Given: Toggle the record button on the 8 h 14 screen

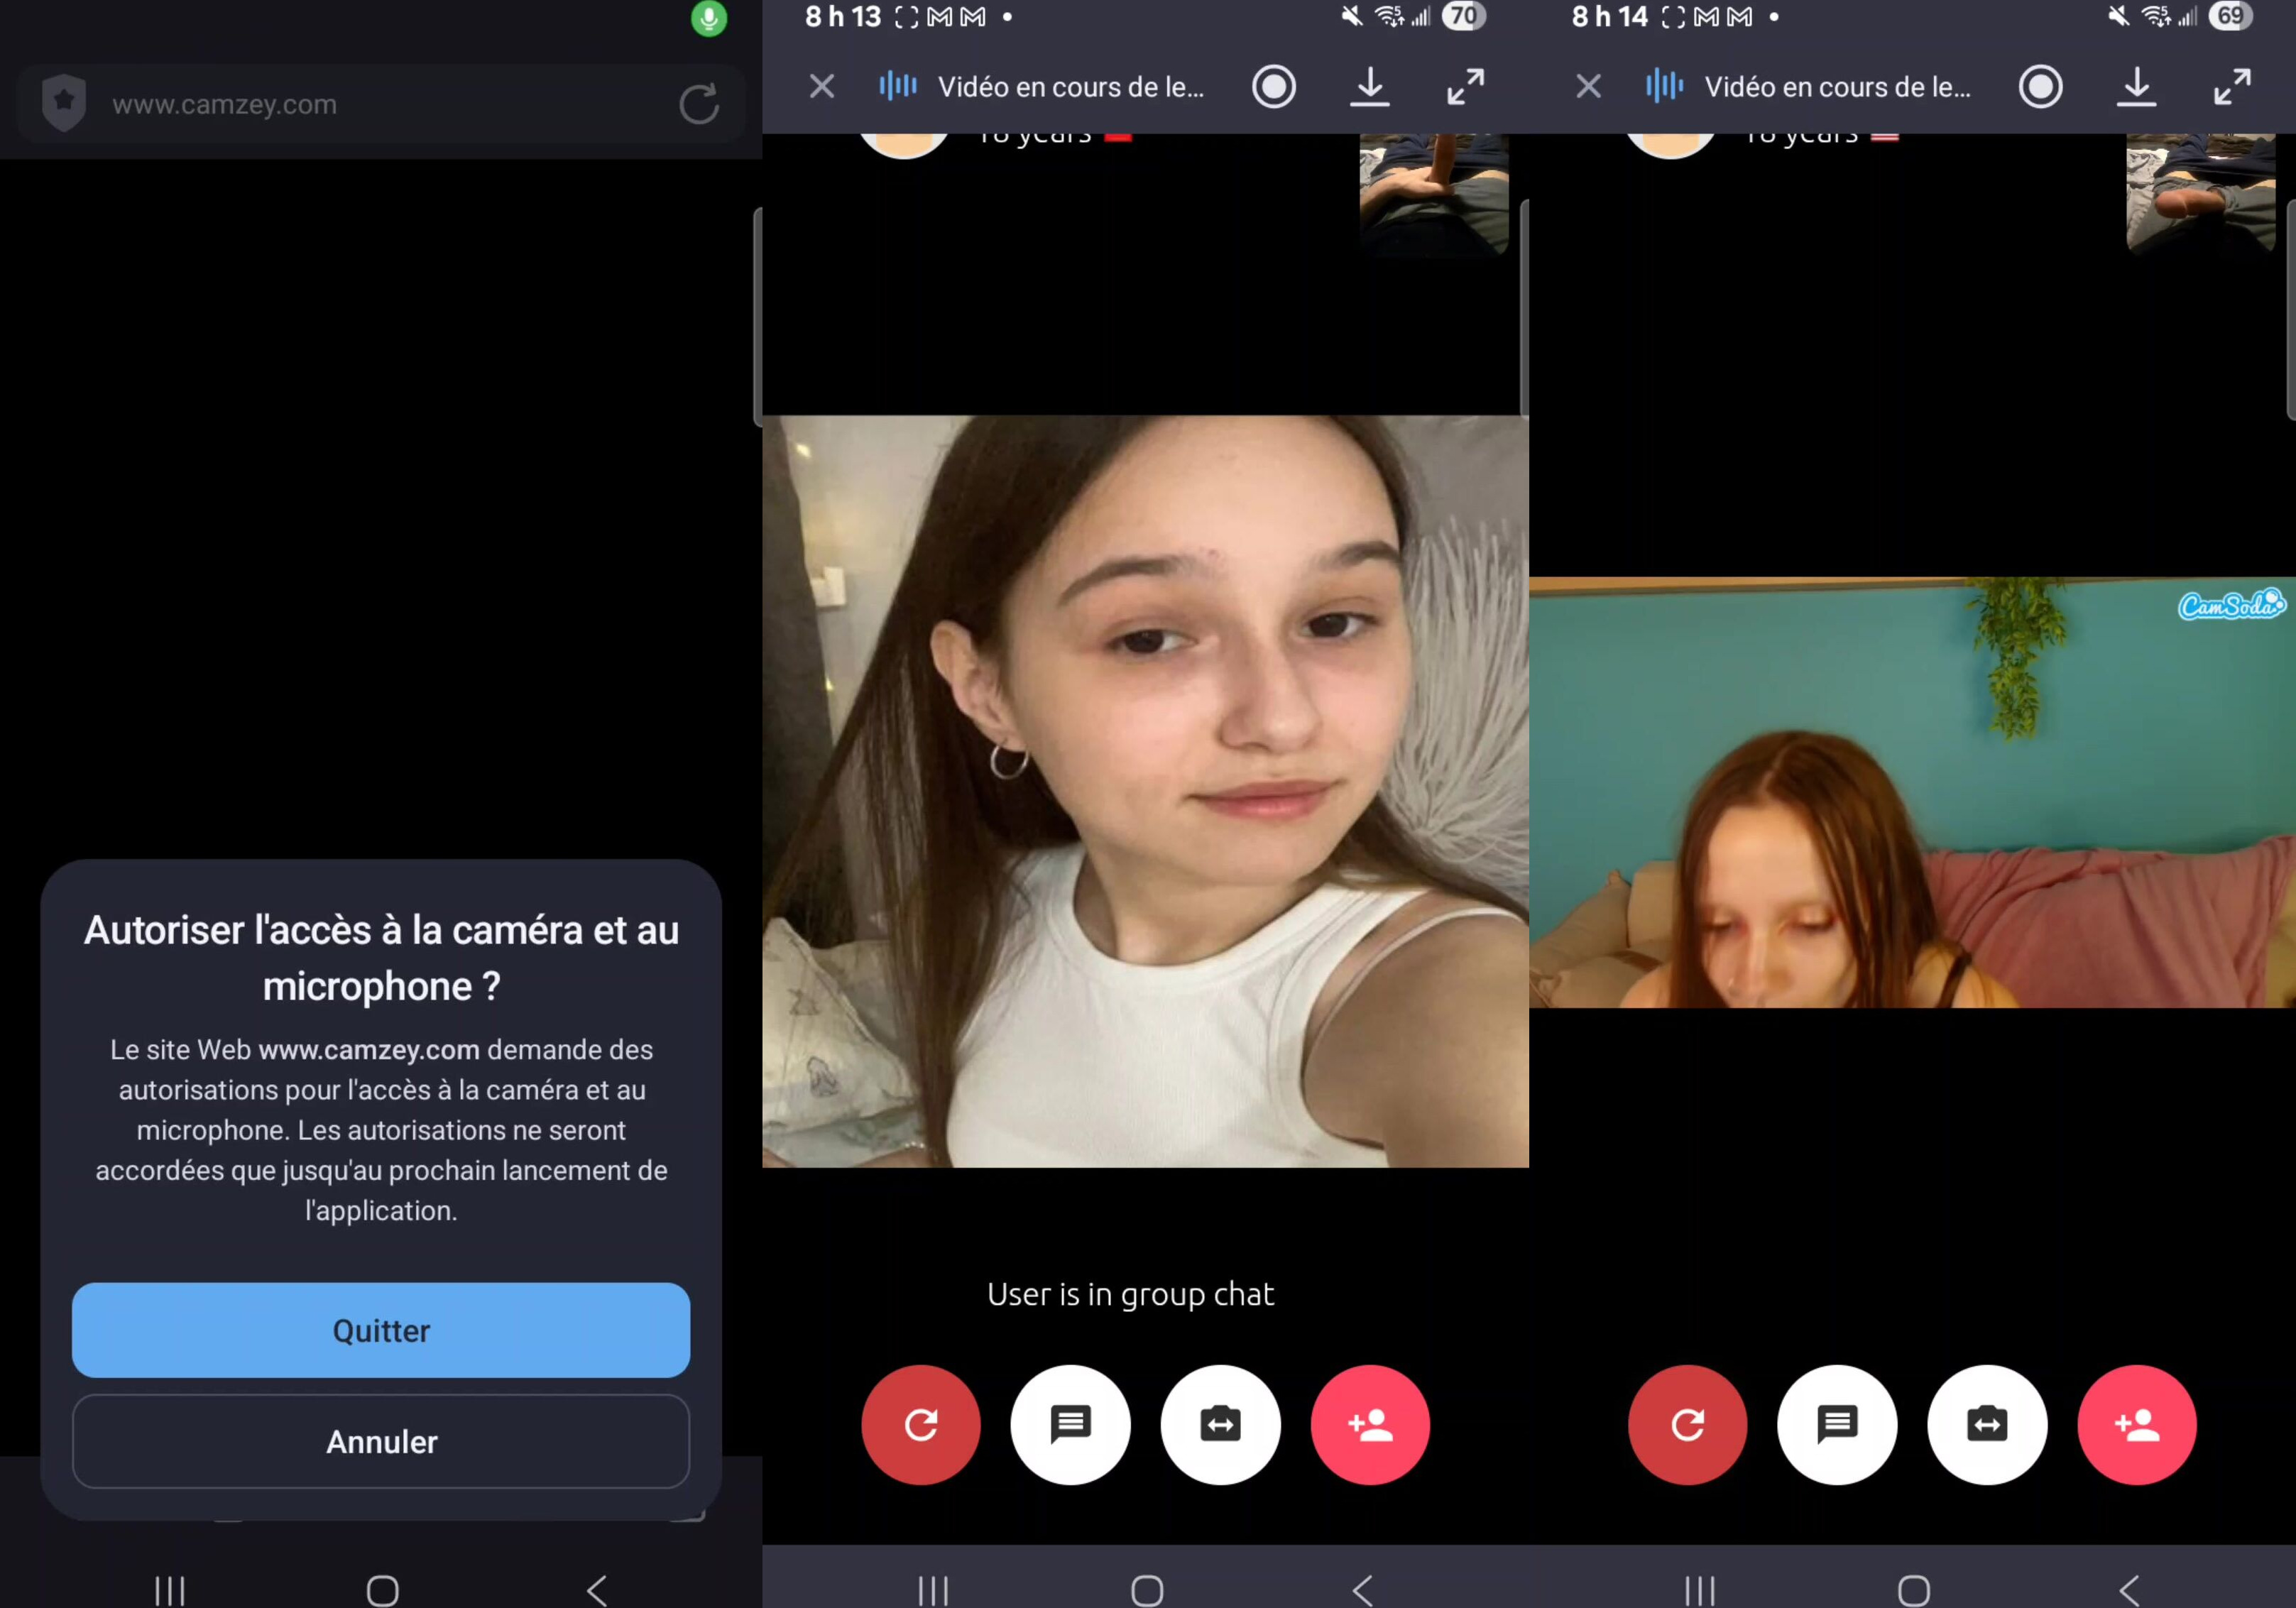Looking at the screenshot, I should click(x=2040, y=87).
